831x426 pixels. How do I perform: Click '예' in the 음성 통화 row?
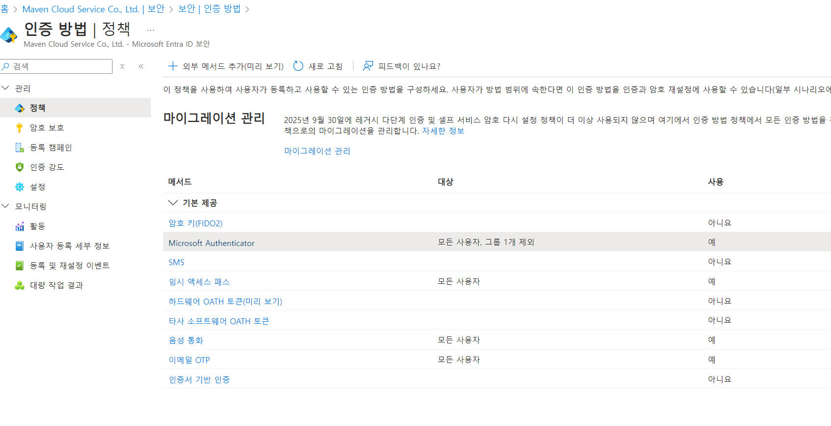(712, 340)
